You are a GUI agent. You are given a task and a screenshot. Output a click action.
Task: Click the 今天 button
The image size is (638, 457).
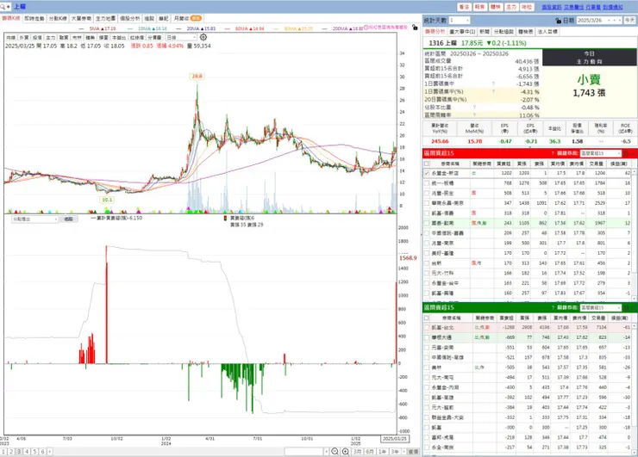point(630,21)
